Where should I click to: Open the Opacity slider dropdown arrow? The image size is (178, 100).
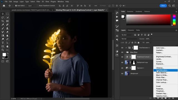(151, 39)
